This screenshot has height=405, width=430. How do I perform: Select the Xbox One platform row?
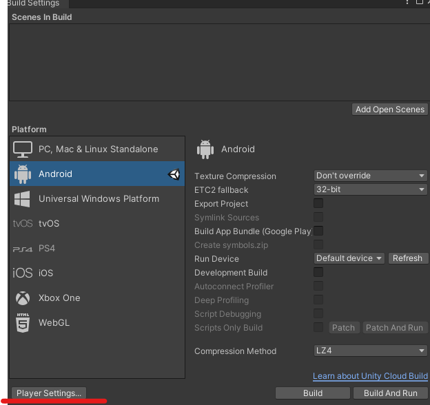pyautogui.click(x=97, y=298)
